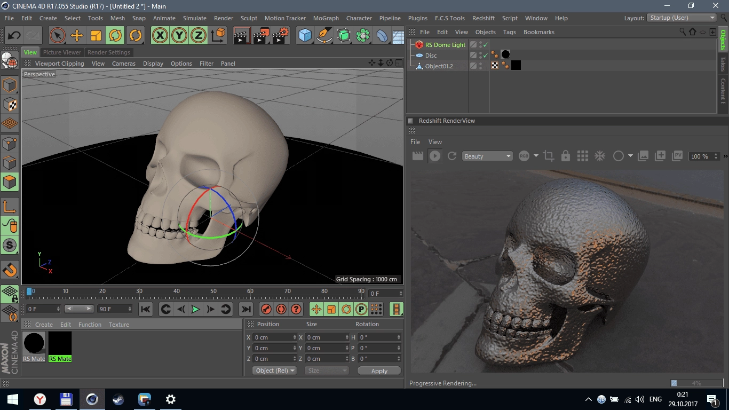Screen dimensions: 729x410
Task: Jump to the end of animation
Action: coord(245,309)
